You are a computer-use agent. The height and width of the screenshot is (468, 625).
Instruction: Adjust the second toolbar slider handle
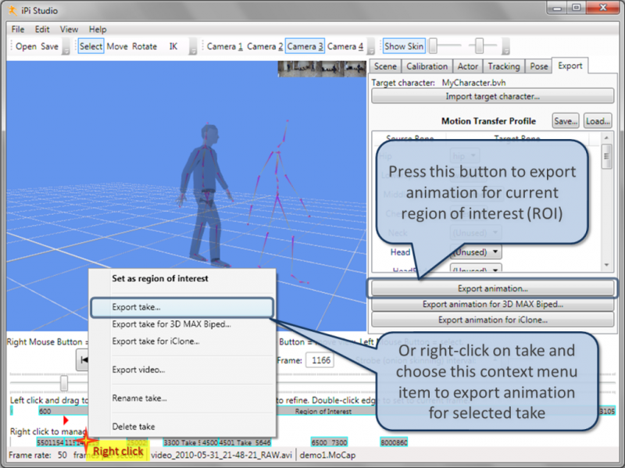[480, 46]
